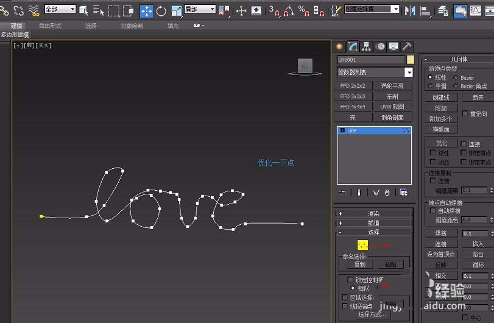Open the 对象绘制 ribbon tab
The image size is (494, 323).
[132, 26]
